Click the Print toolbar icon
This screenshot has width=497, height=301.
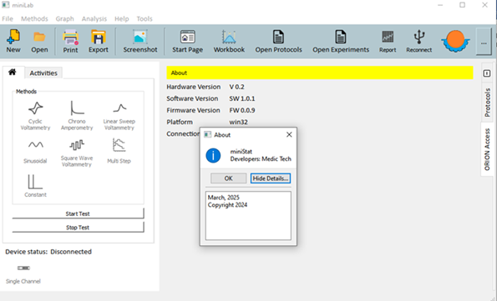(x=70, y=41)
